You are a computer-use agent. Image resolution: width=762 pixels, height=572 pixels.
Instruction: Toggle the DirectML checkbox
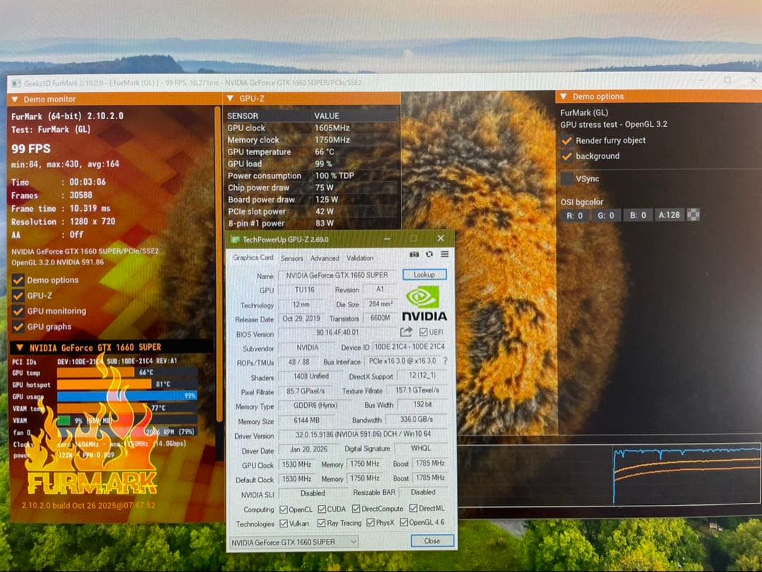(413, 508)
